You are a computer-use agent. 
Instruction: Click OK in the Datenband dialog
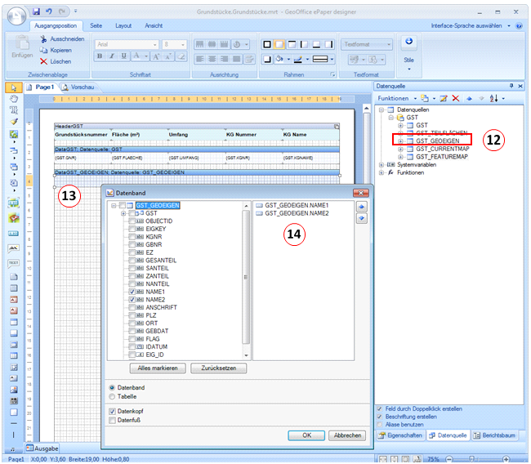pos(306,435)
